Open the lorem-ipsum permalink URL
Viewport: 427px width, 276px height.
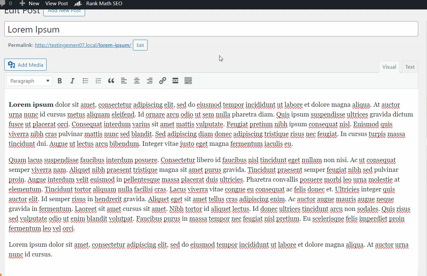(83, 45)
